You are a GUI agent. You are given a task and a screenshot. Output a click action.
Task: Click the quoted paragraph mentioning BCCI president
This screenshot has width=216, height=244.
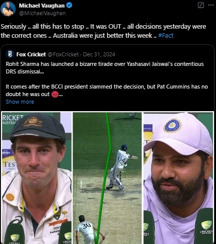[107, 91]
